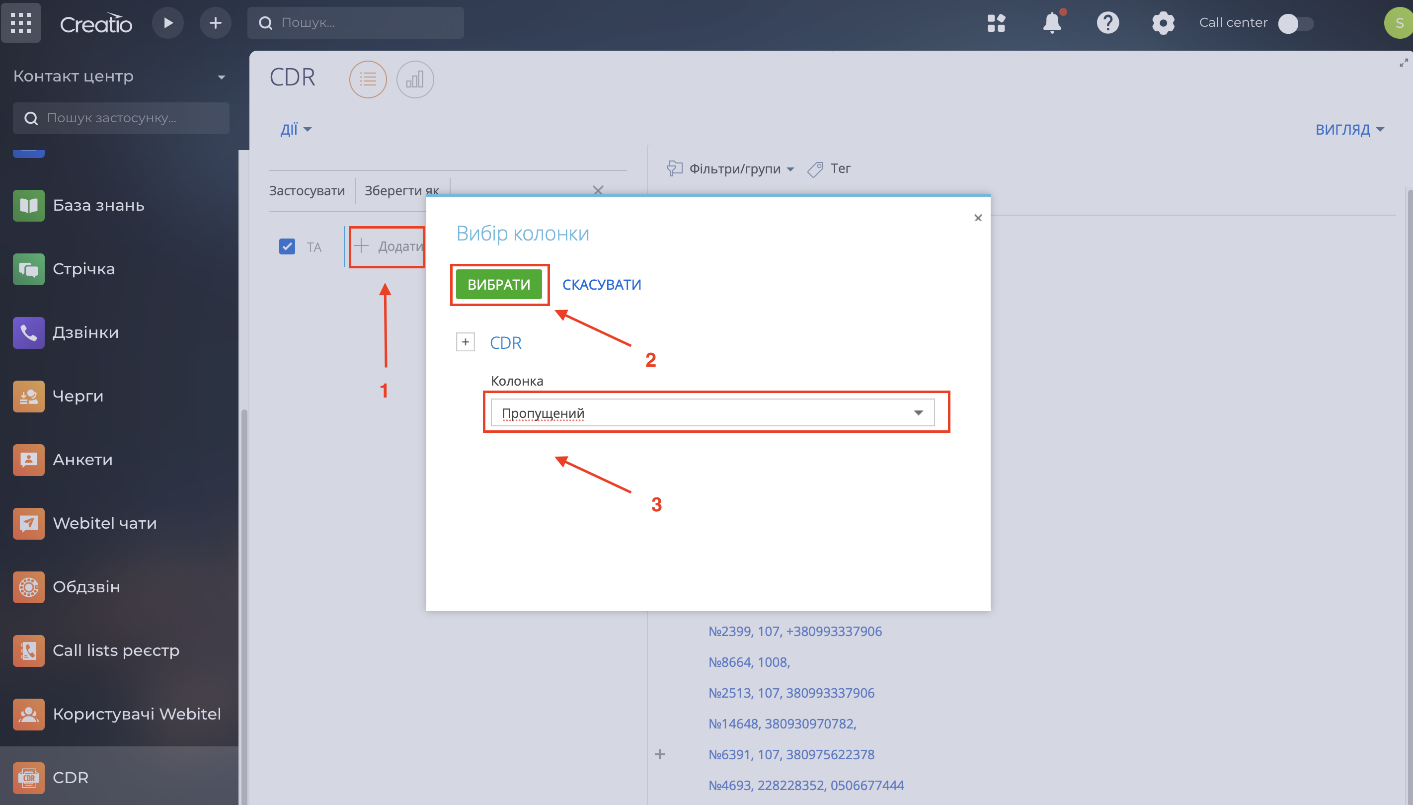The width and height of the screenshot is (1413, 805).
Task: Click the expand page arrows icon
Action: click(x=1404, y=63)
